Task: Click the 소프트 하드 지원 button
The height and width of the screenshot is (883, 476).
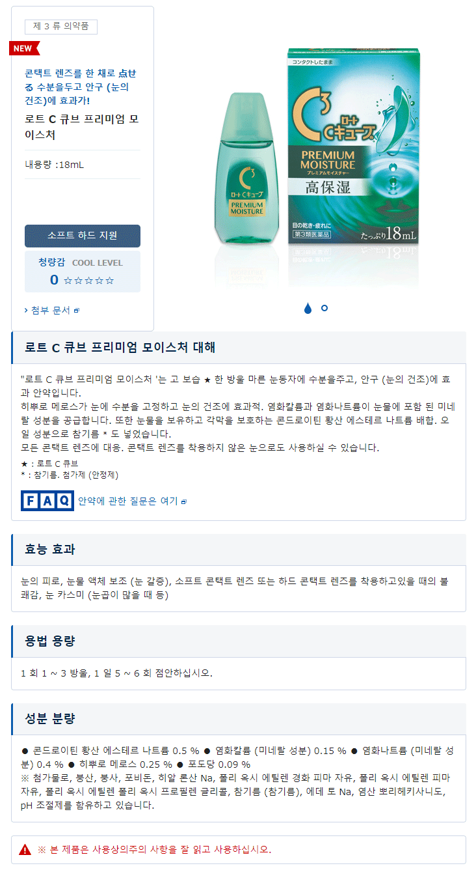Action: 83,236
